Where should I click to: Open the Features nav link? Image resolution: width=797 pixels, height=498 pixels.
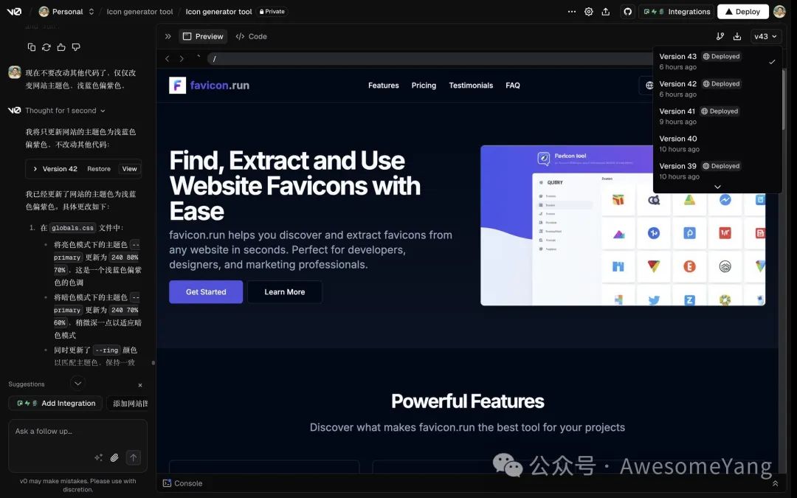click(383, 86)
